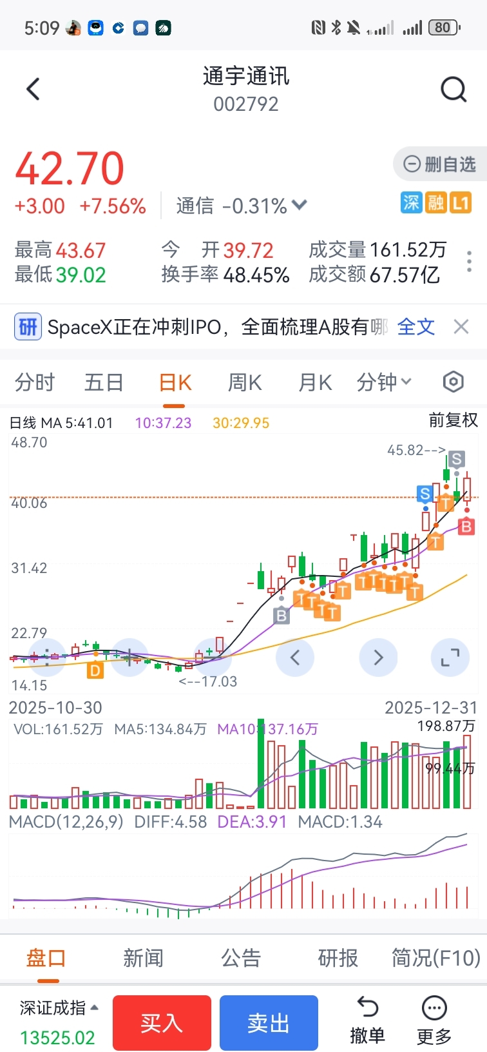Open the 分钟 interval dropdown
Viewport: 487px width, 1052px height.
384,382
